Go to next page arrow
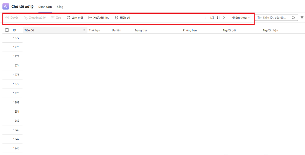 [x=224, y=18]
